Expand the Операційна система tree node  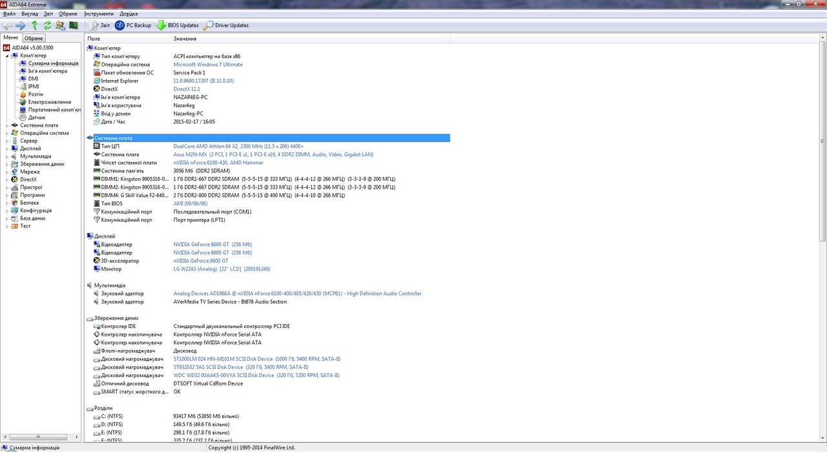point(7,133)
